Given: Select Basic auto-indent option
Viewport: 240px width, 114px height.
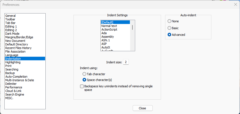Looking at the screenshot, I should (170, 28).
